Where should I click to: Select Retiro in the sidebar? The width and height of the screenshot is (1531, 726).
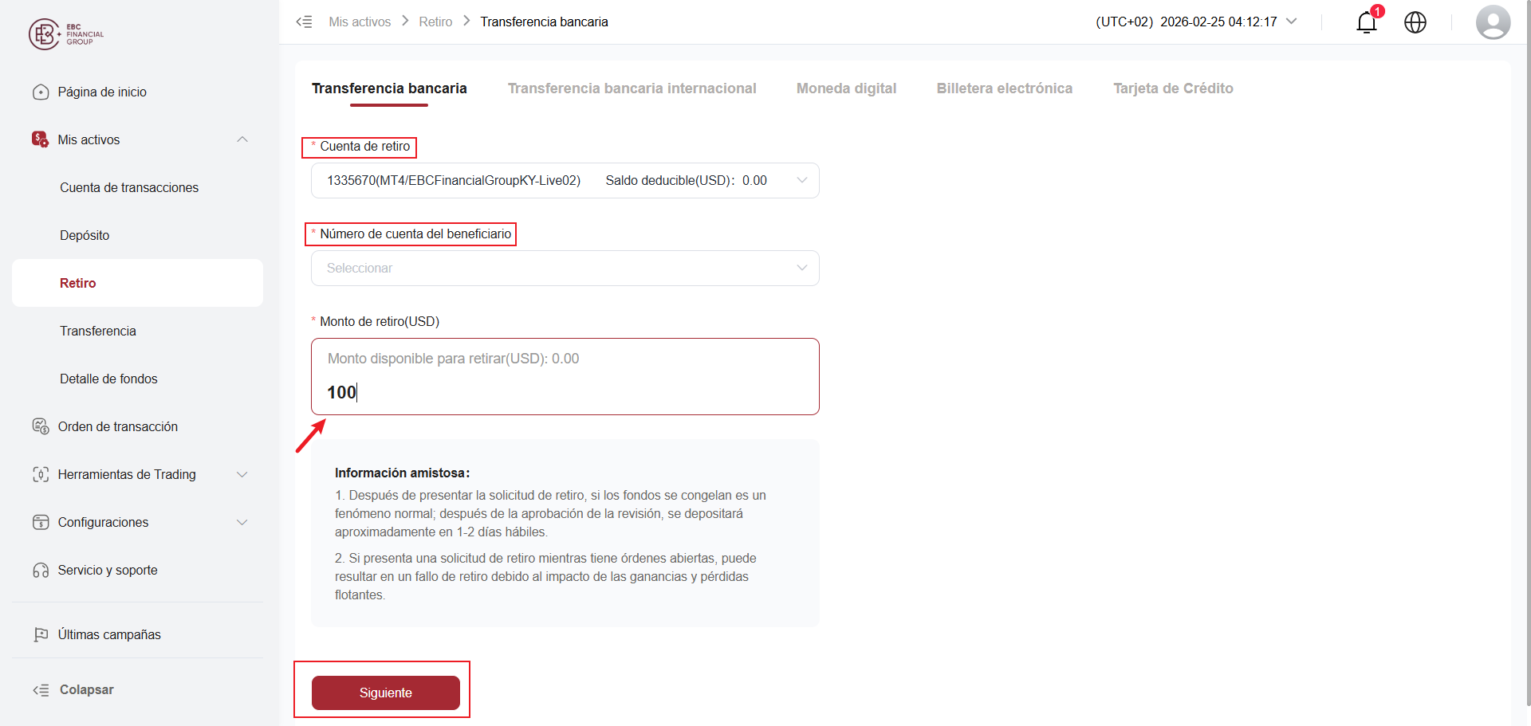(x=137, y=283)
